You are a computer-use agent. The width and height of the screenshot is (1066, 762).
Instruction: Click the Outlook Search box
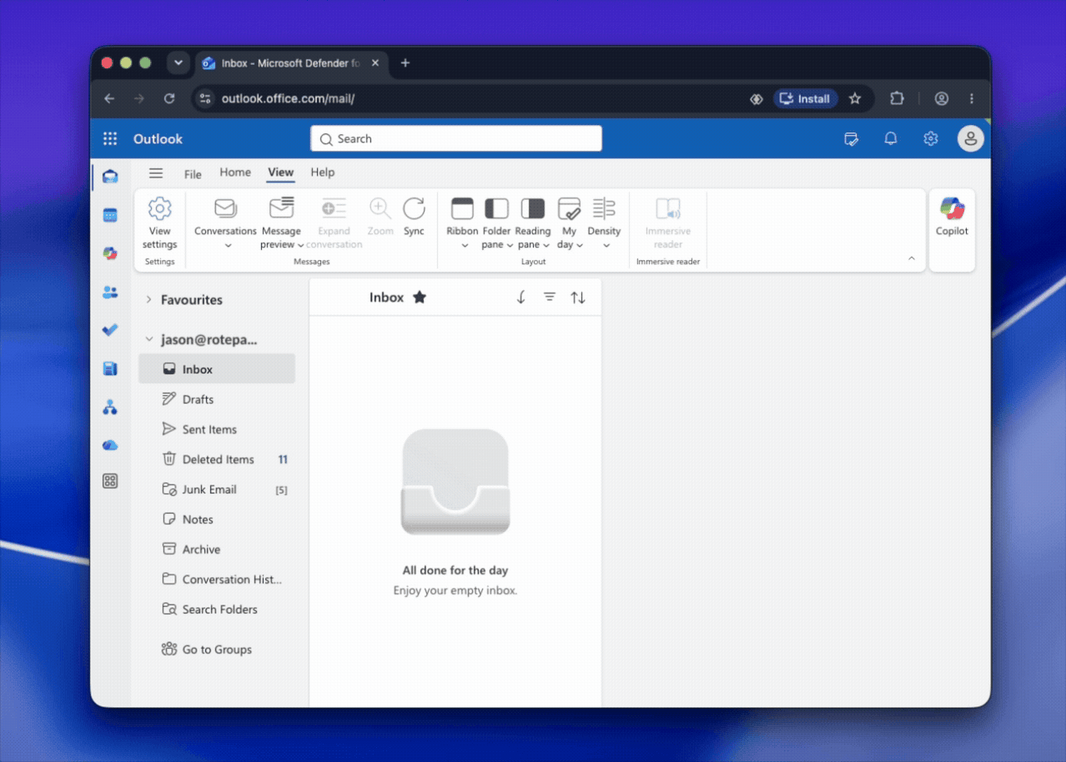456,138
